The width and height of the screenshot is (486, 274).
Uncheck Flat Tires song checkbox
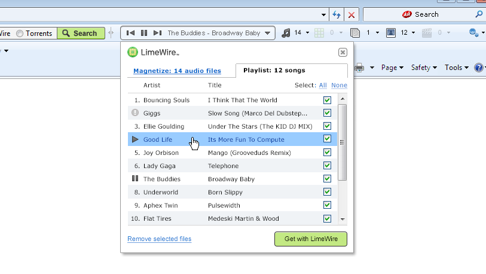pyautogui.click(x=327, y=218)
